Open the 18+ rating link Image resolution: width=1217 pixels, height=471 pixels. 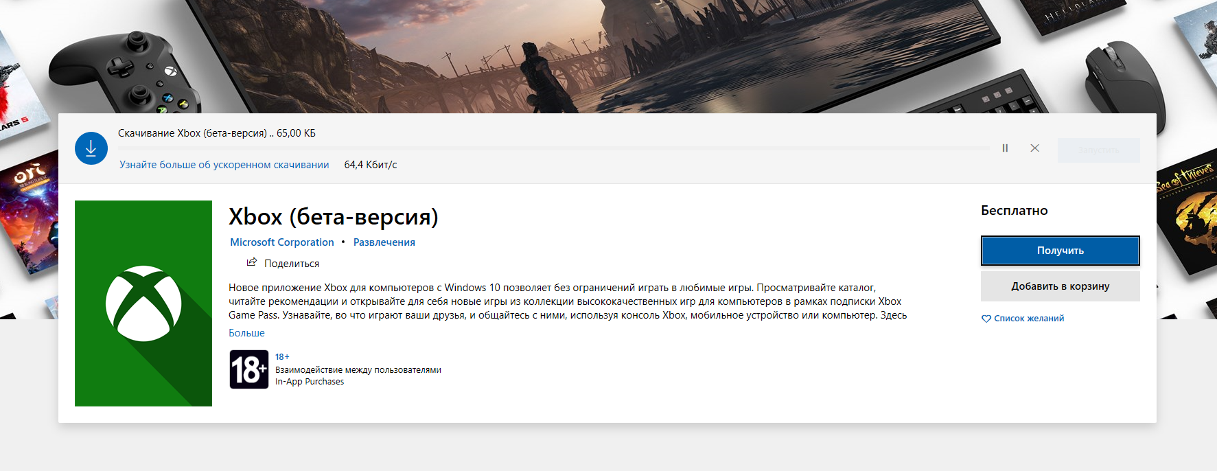pyautogui.click(x=282, y=357)
